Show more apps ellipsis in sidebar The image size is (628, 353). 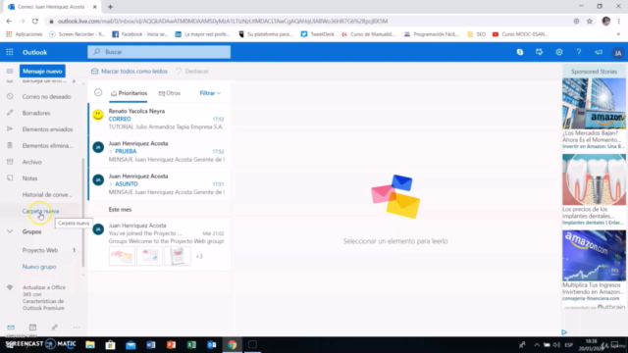[77, 328]
